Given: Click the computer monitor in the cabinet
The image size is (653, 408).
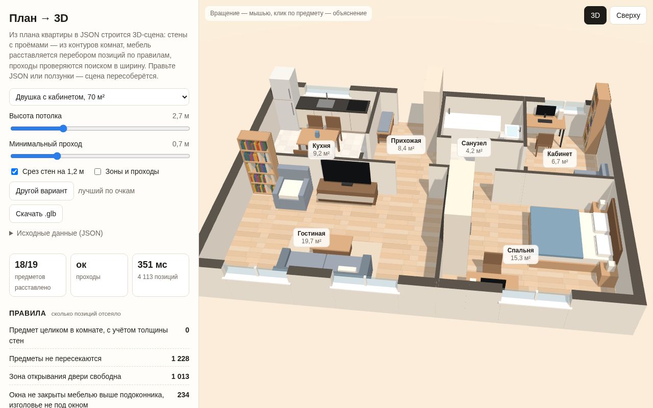Looking at the screenshot, I should (546, 111).
